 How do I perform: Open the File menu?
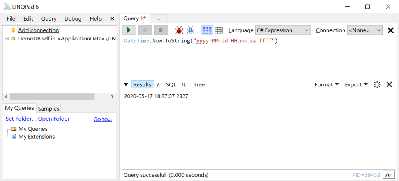(11, 19)
